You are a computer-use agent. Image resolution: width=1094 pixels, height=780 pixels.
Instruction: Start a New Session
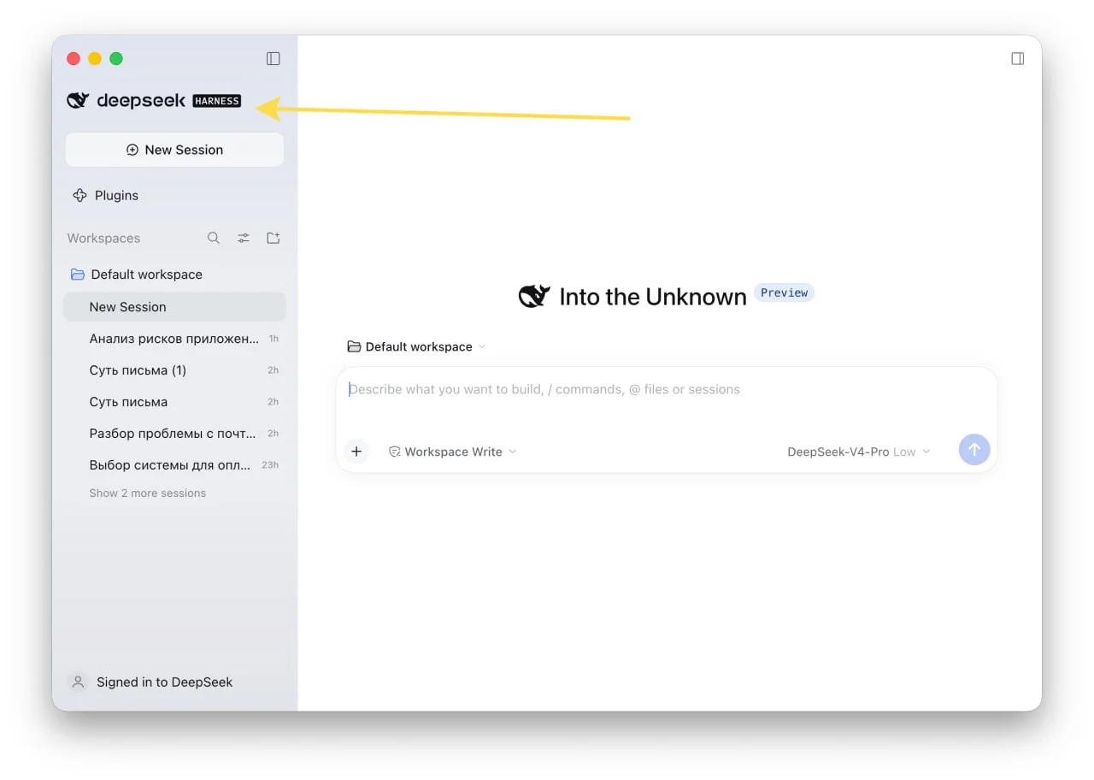pos(174,150)
